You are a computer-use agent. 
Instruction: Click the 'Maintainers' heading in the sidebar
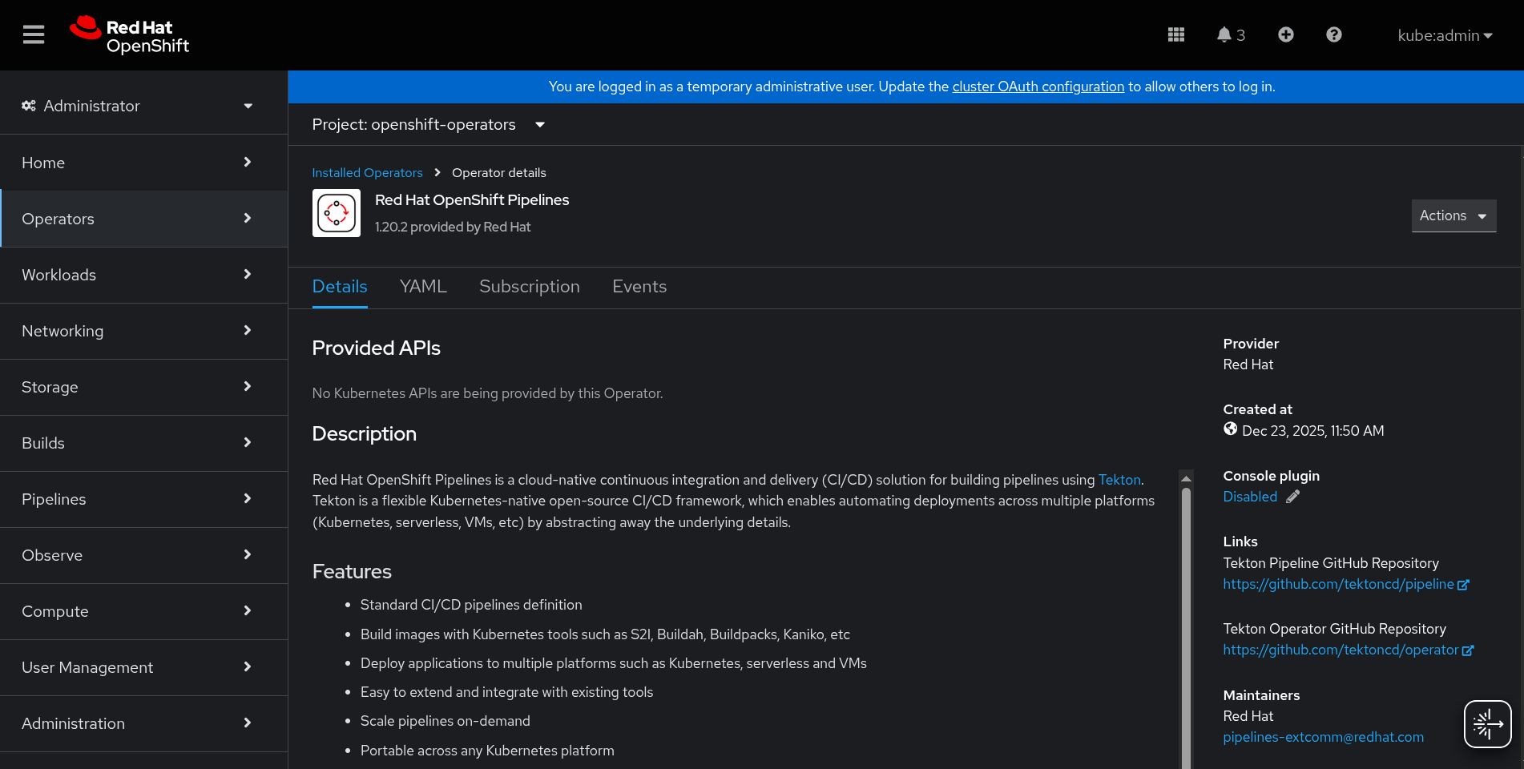click(1262, 695)
